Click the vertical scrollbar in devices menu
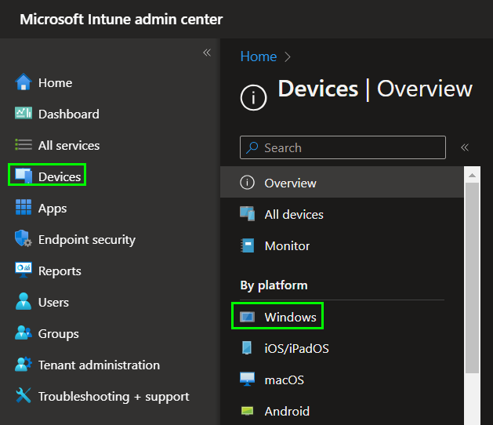This screenshot has width=493, height=425. point(472,274)
